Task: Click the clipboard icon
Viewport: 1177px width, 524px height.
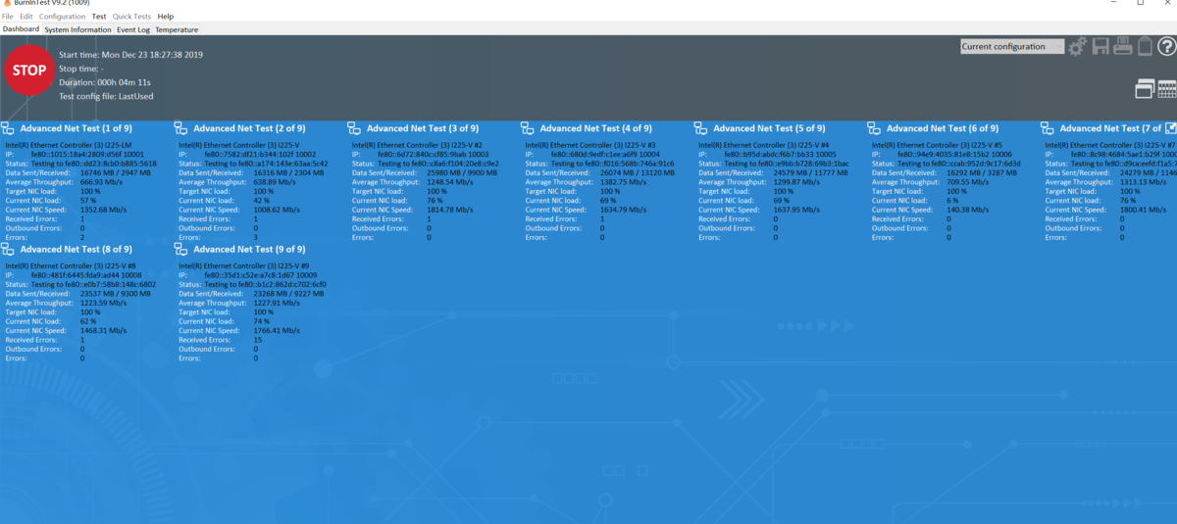Action: click(1145, 46)
